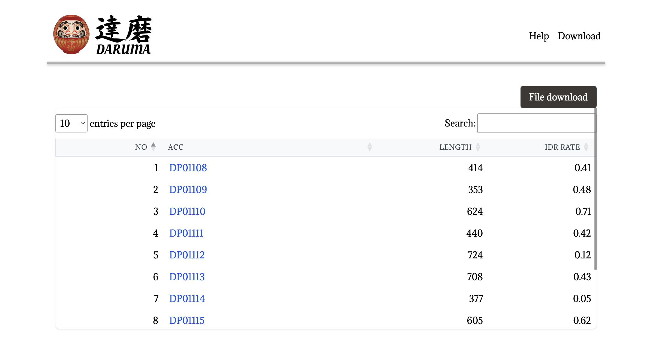Sort table by NO column arrows
The width and height of the screenshot is (652, 359).
pyautogui.click(x=153, y=147)
